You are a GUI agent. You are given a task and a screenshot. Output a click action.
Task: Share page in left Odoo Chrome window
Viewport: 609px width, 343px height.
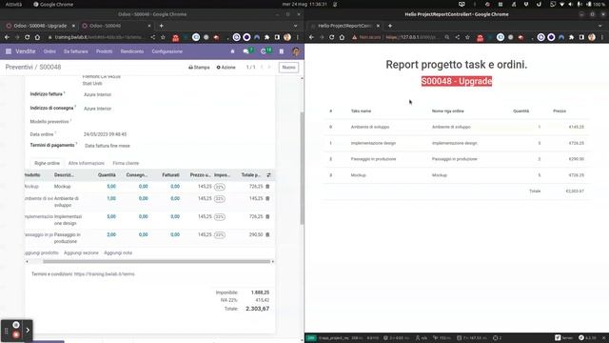tap(153, 37)
